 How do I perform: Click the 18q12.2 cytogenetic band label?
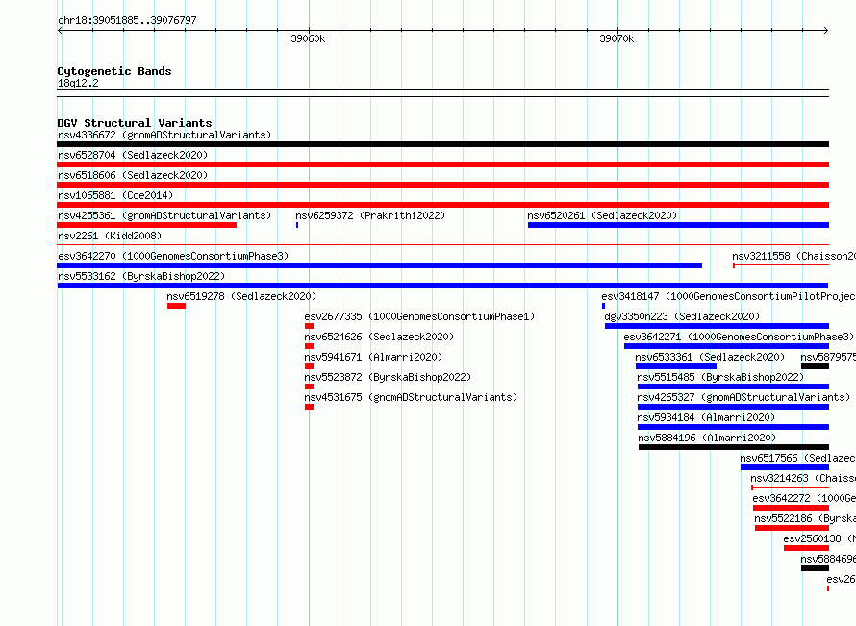[x=78, y=83]
